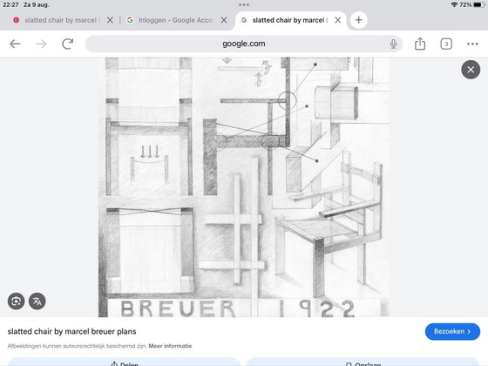
Task: Search the image with Google Lens icon
Action: [17, 302]
